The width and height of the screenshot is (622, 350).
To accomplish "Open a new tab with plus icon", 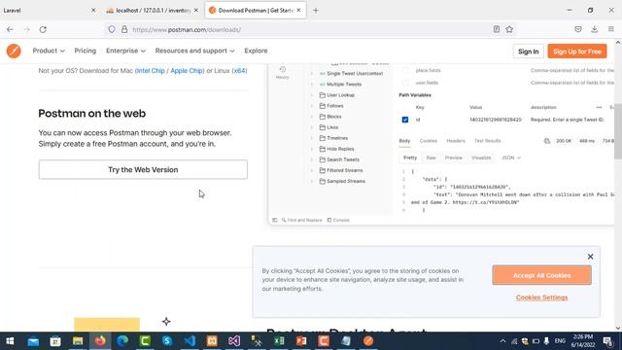I will [x=315, y=11].
